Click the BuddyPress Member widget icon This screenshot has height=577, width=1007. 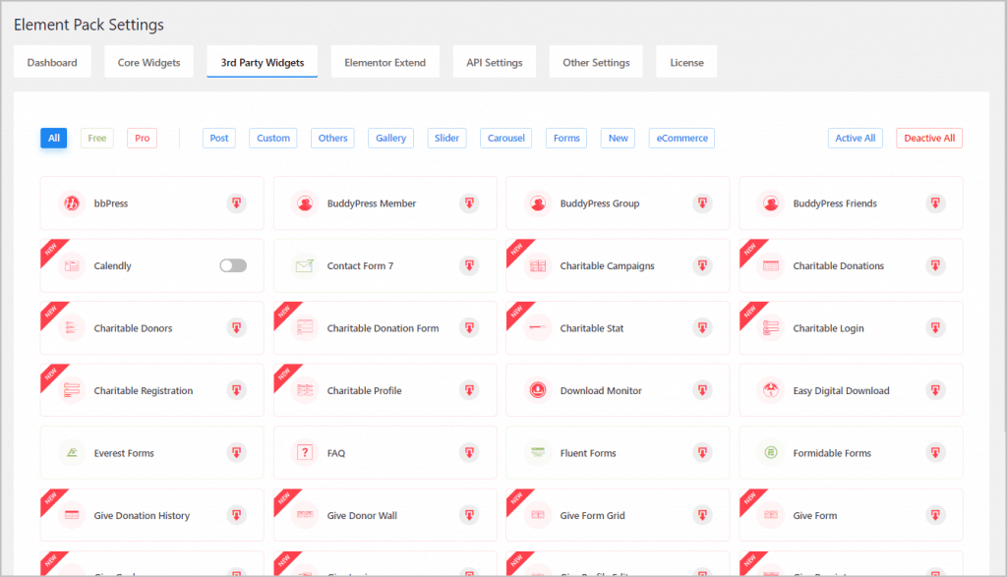(x=305, y=203)
